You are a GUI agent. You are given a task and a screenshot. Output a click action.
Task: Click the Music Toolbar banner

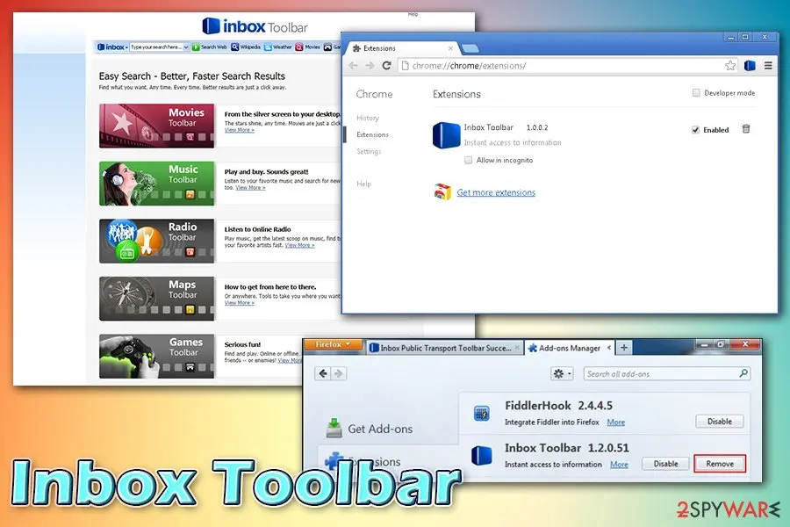[157, 184]
